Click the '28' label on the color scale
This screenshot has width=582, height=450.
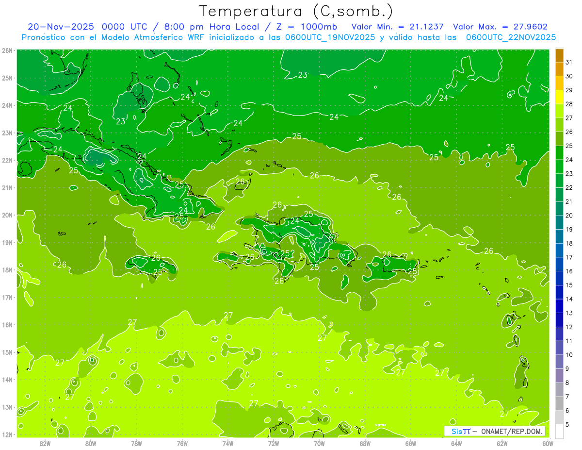point(569,104)
